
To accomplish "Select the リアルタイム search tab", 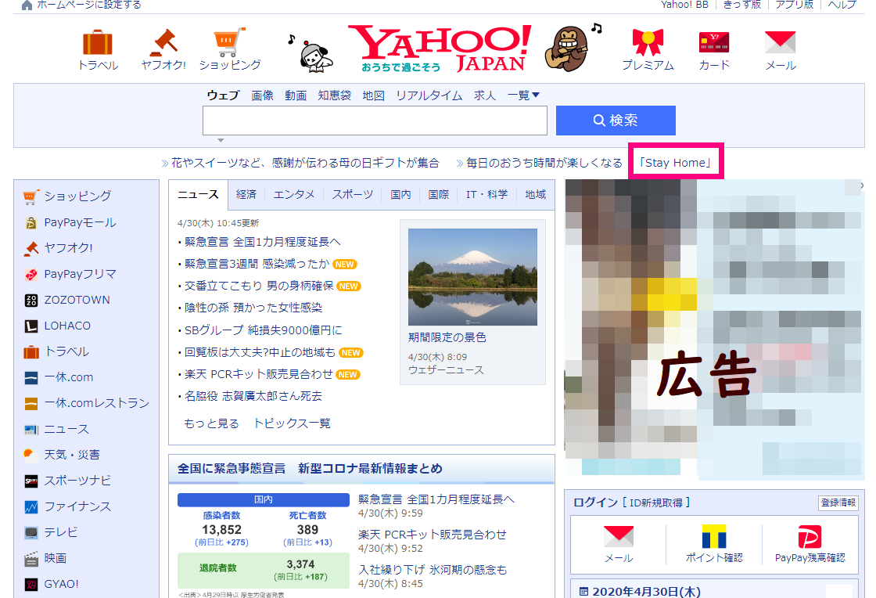I will tap(429, 95).
